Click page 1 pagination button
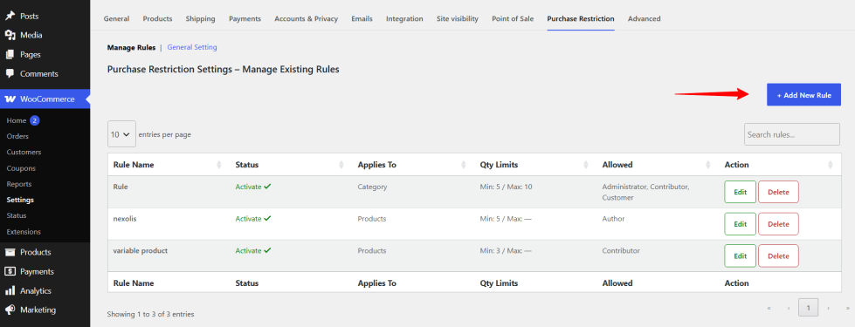This screenshot has height=327, width=855. (808, 308)
